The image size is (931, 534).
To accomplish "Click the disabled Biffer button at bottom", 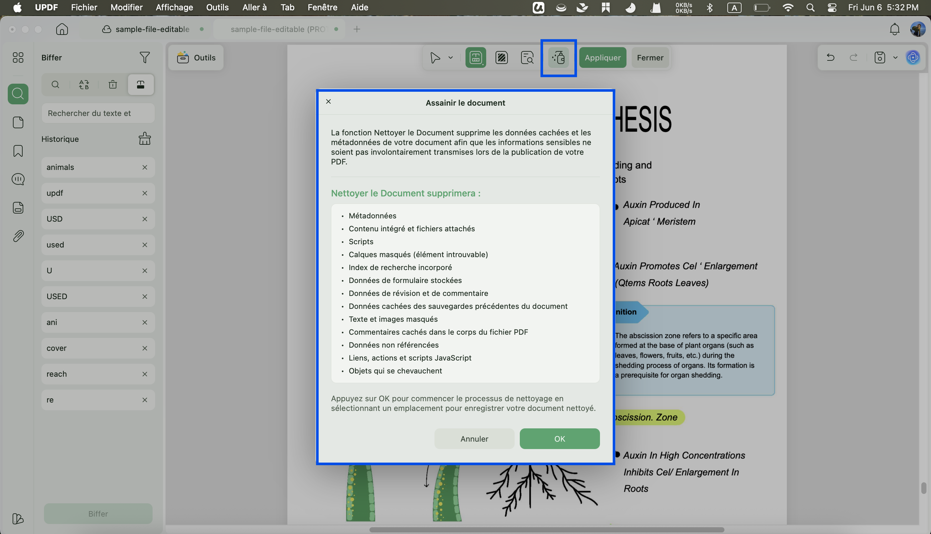I will pos(98,513).
